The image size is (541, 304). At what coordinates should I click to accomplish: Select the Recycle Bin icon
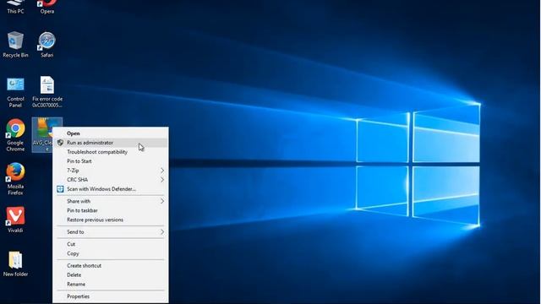coord(15,45)
